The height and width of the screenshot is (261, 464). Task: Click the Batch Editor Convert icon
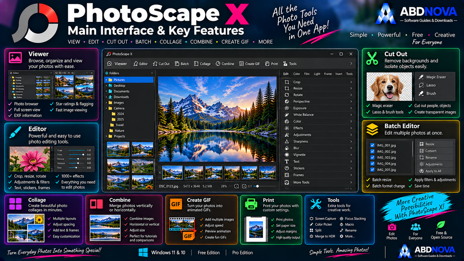click(422, 151)
